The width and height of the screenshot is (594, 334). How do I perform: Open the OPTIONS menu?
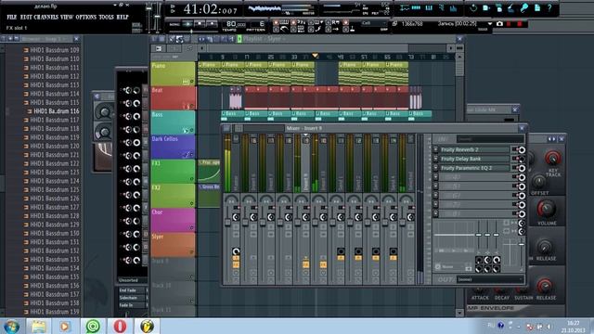click(86, 17)
